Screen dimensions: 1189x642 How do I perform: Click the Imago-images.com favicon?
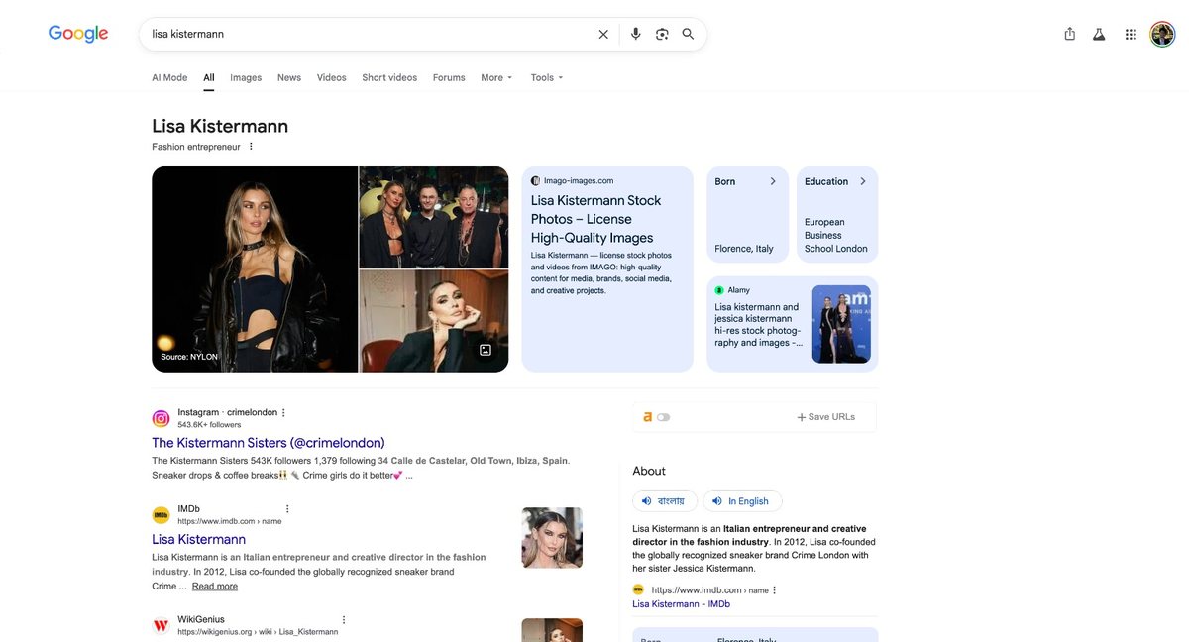[x=536, y=181]
